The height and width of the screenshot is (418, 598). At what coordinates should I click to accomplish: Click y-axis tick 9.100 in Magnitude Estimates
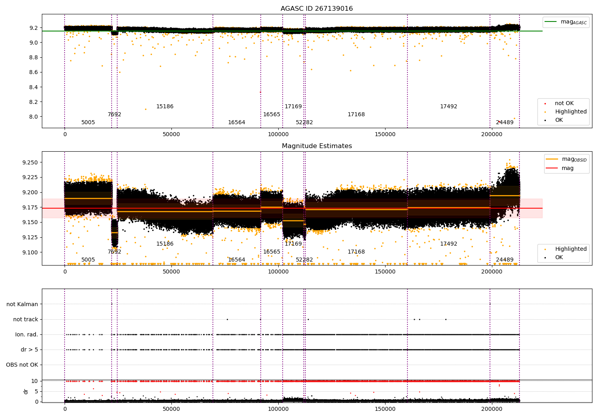click(x=30, y=252)
